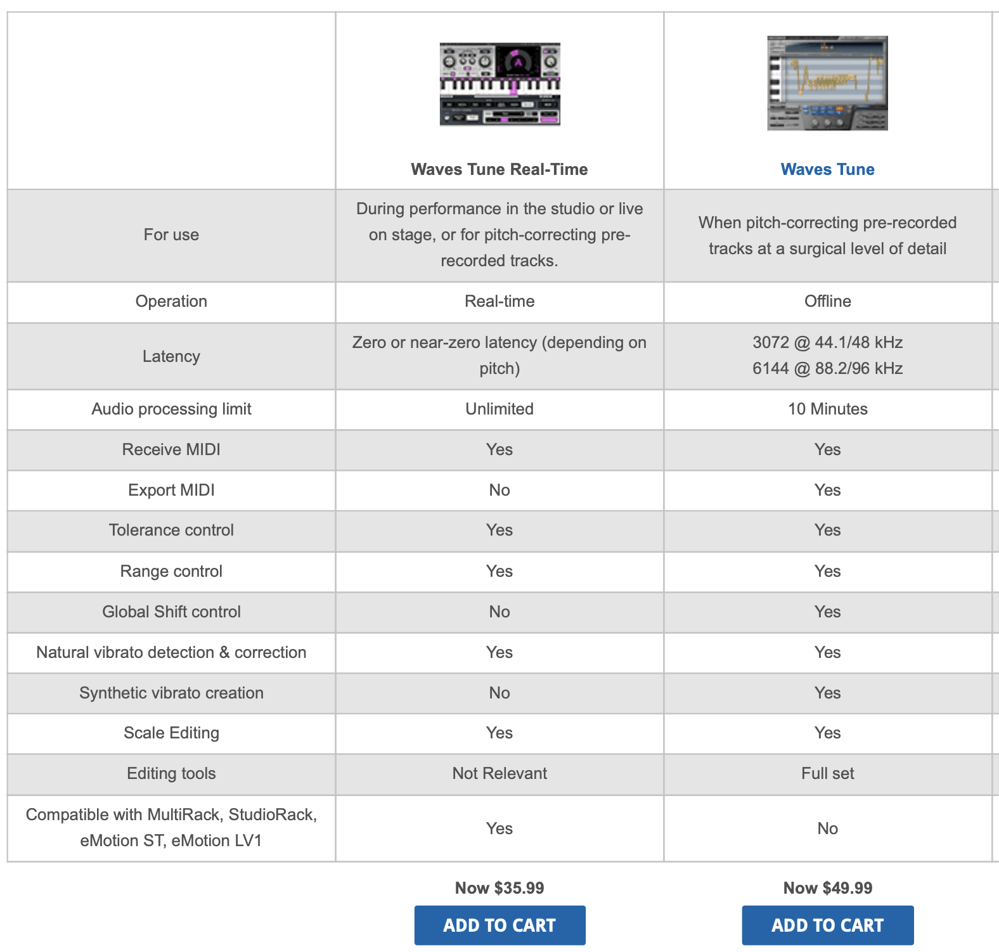Click the Waves Tune Real-Time product thumbnail
Screen dimensions: 999x952
click(x=499, y=84)
